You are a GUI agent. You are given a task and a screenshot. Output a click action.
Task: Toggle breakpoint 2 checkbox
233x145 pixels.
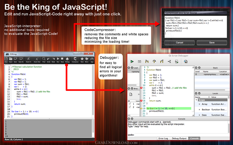pos(130,107)
